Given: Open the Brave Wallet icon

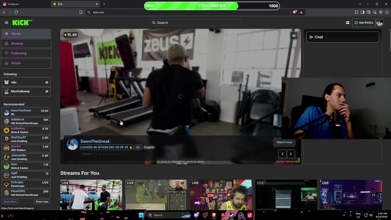Looking at the screenshot, I should click(x=368, y=12).
